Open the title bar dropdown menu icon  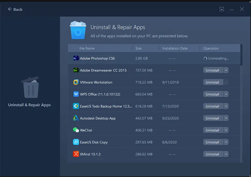[222, 9]
